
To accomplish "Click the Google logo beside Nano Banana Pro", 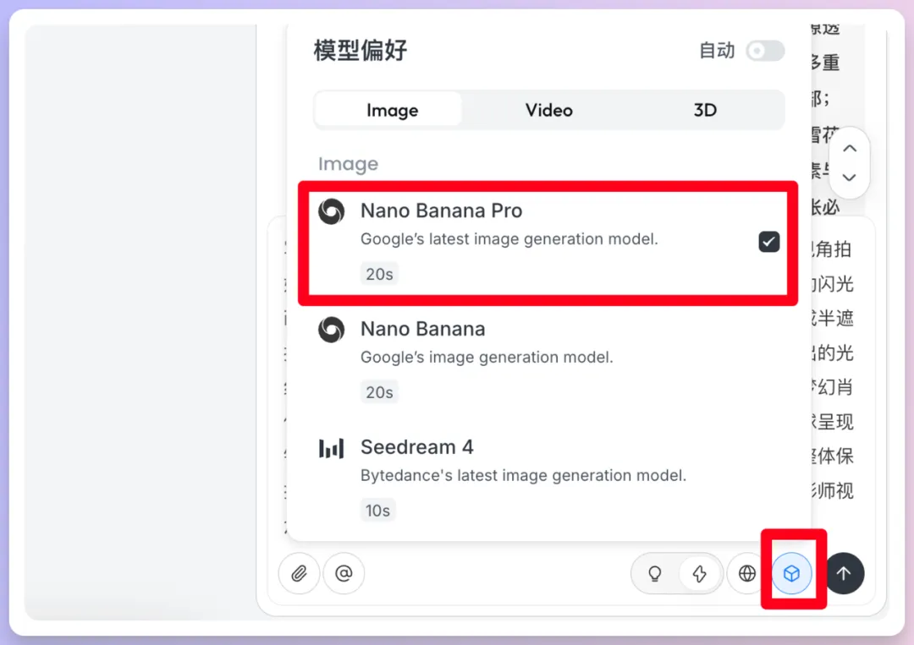I will [x=331, y=211].
